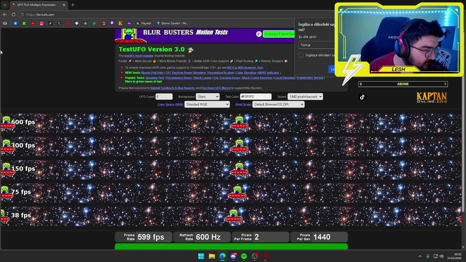
Task: Click the Blur Busters alien logo
Action: click(129, 35)
